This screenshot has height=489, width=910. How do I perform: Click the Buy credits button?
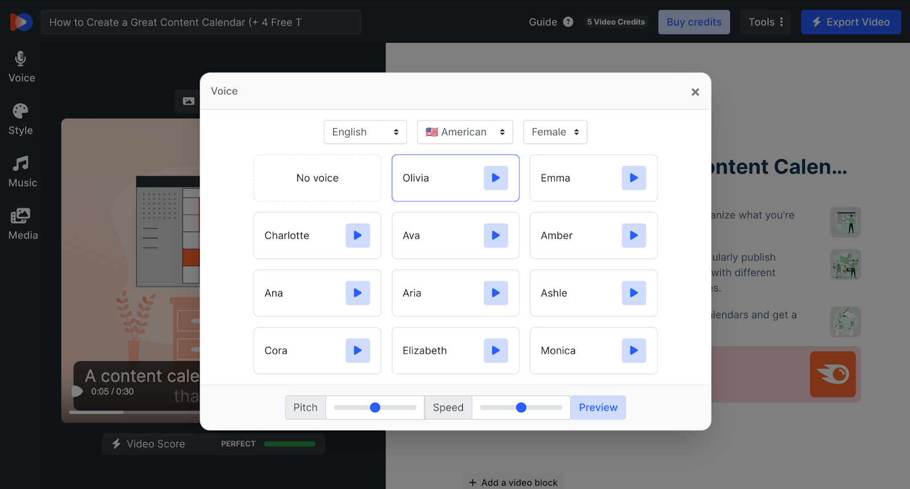694,22
